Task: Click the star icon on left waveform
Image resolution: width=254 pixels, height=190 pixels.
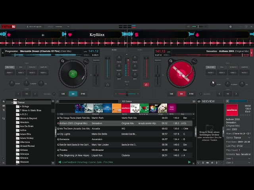Action: (x=9, y=34)
